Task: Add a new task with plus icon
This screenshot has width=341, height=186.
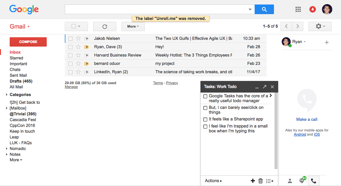Action: coord(253,181)
